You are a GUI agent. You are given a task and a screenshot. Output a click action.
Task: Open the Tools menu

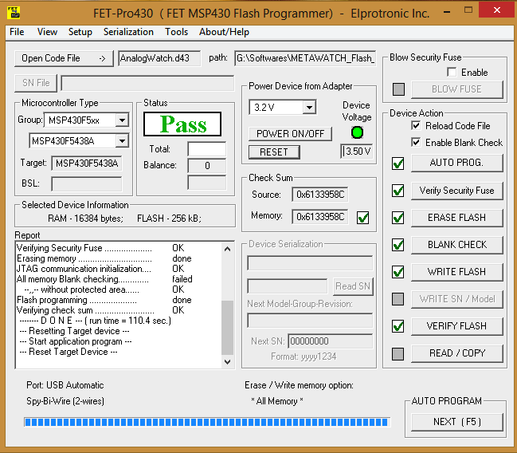[x=176, y=32]
